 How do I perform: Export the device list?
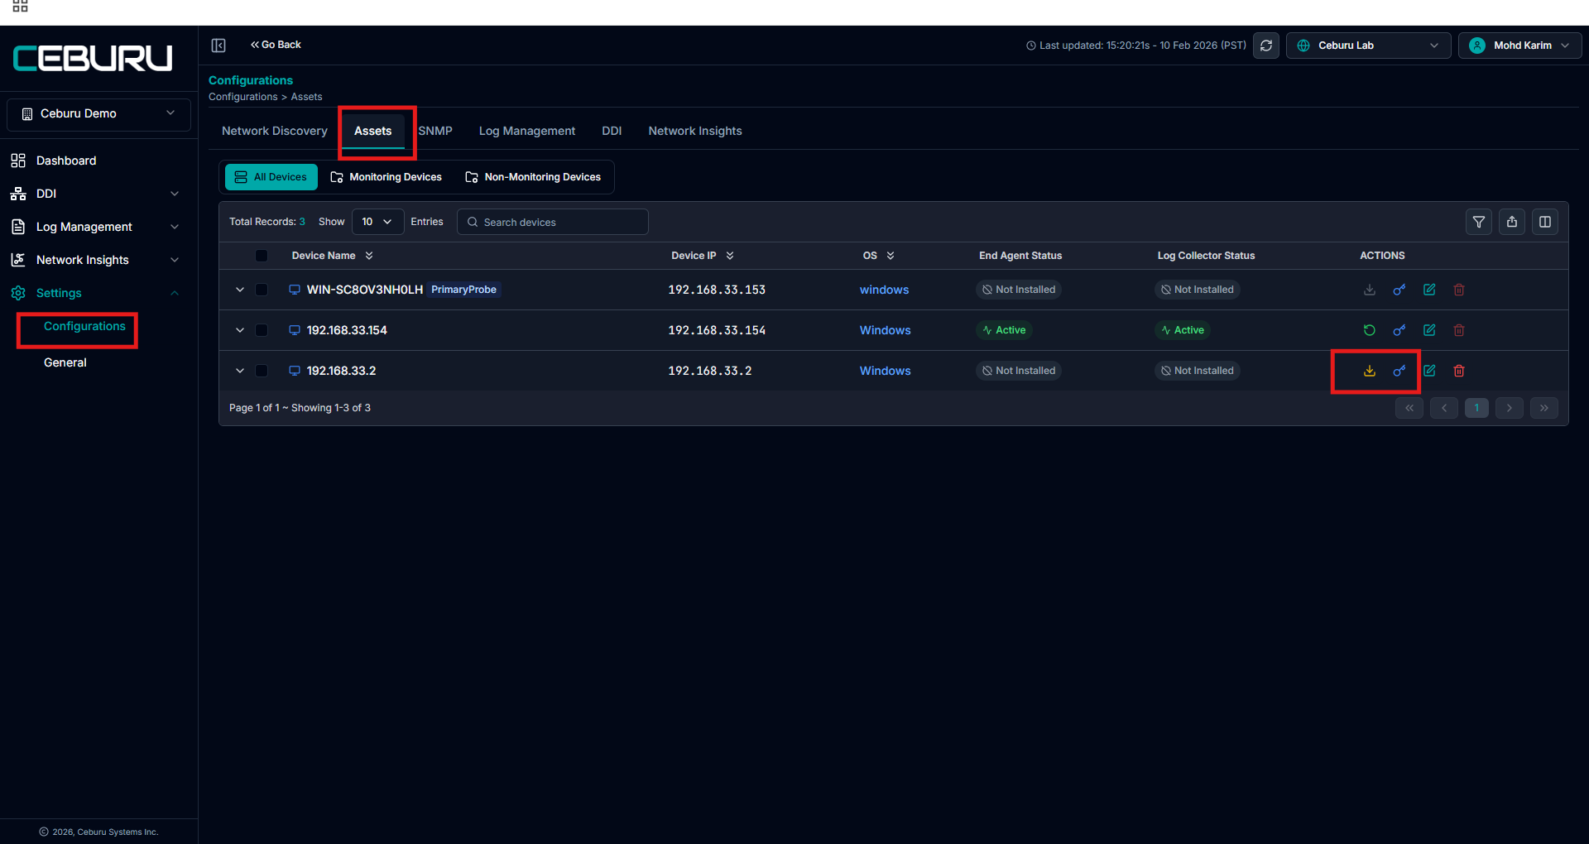click(1512, 222)
